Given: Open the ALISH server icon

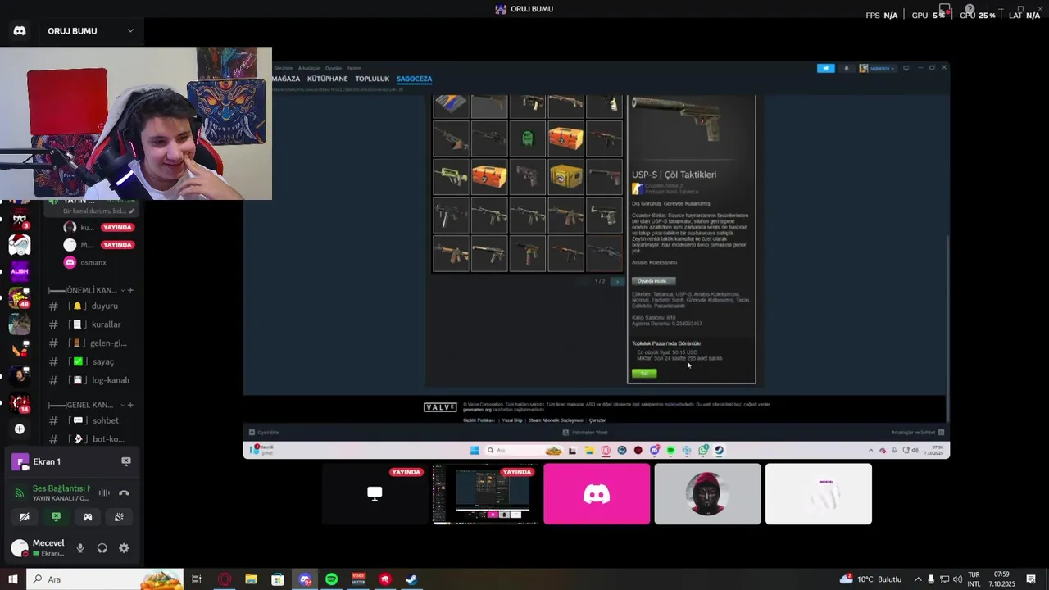Looking at the screenshot, I should point(20,271).
